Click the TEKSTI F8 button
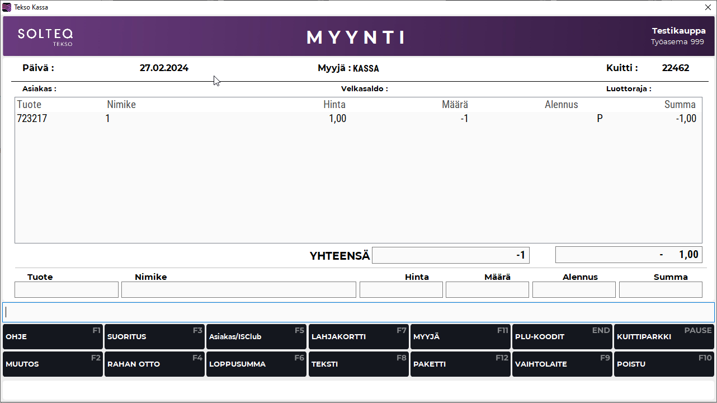This screenshot has width=717, height=403. (358, 364)
